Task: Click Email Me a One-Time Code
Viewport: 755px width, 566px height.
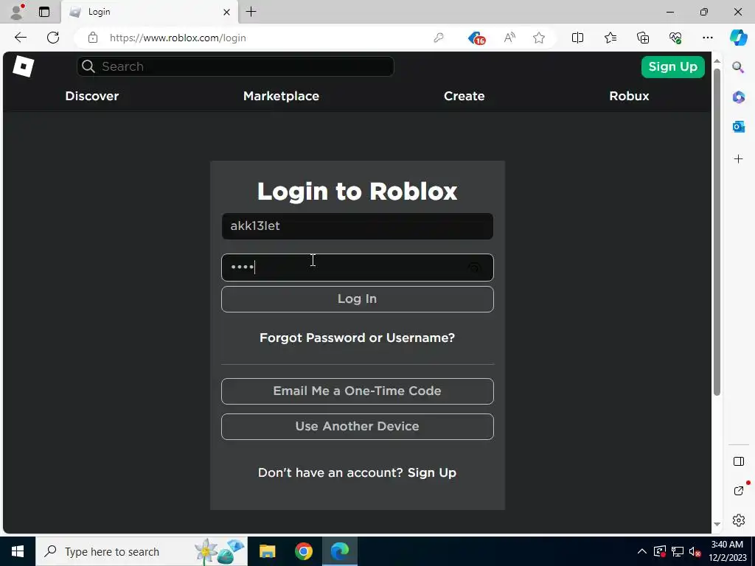Action: [x=358, y=391]
